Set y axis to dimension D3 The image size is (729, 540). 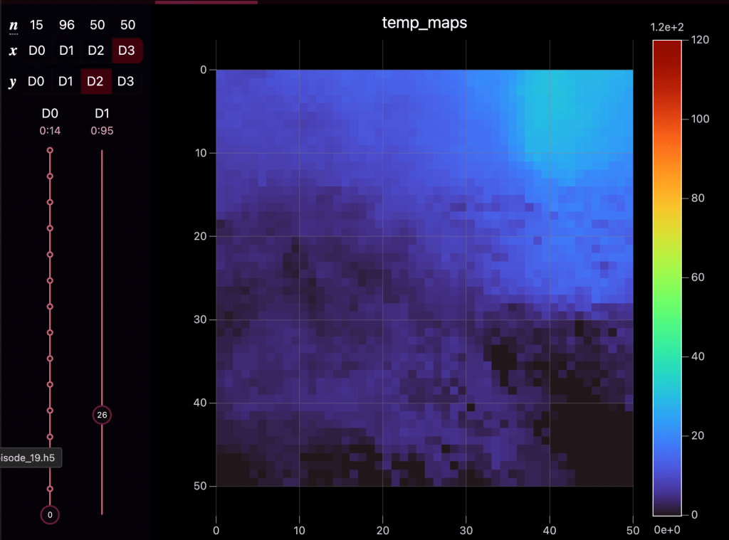tap(126, 82)
